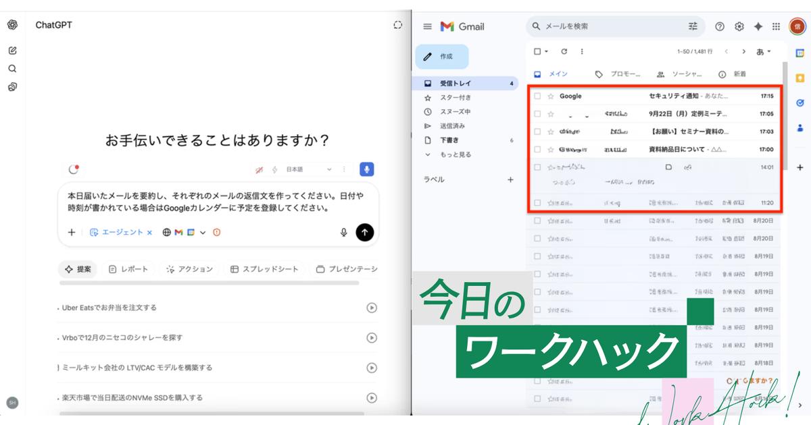
Task: Open 受信トレイ folder in Gmail
Action: [466, 84]
